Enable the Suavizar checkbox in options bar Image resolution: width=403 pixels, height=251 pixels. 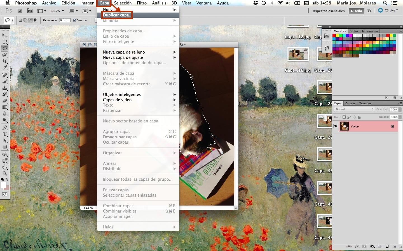pos(74,20)
